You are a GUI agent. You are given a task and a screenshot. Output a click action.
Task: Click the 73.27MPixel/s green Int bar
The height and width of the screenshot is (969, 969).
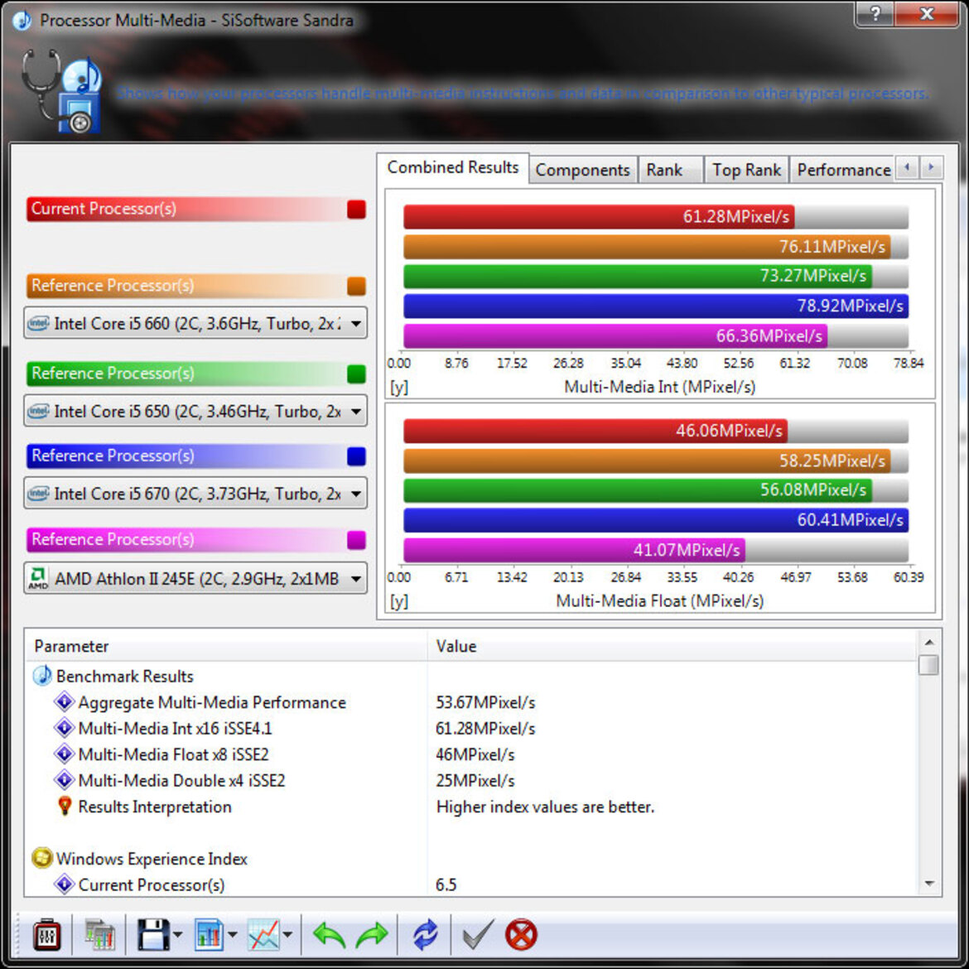638,276
